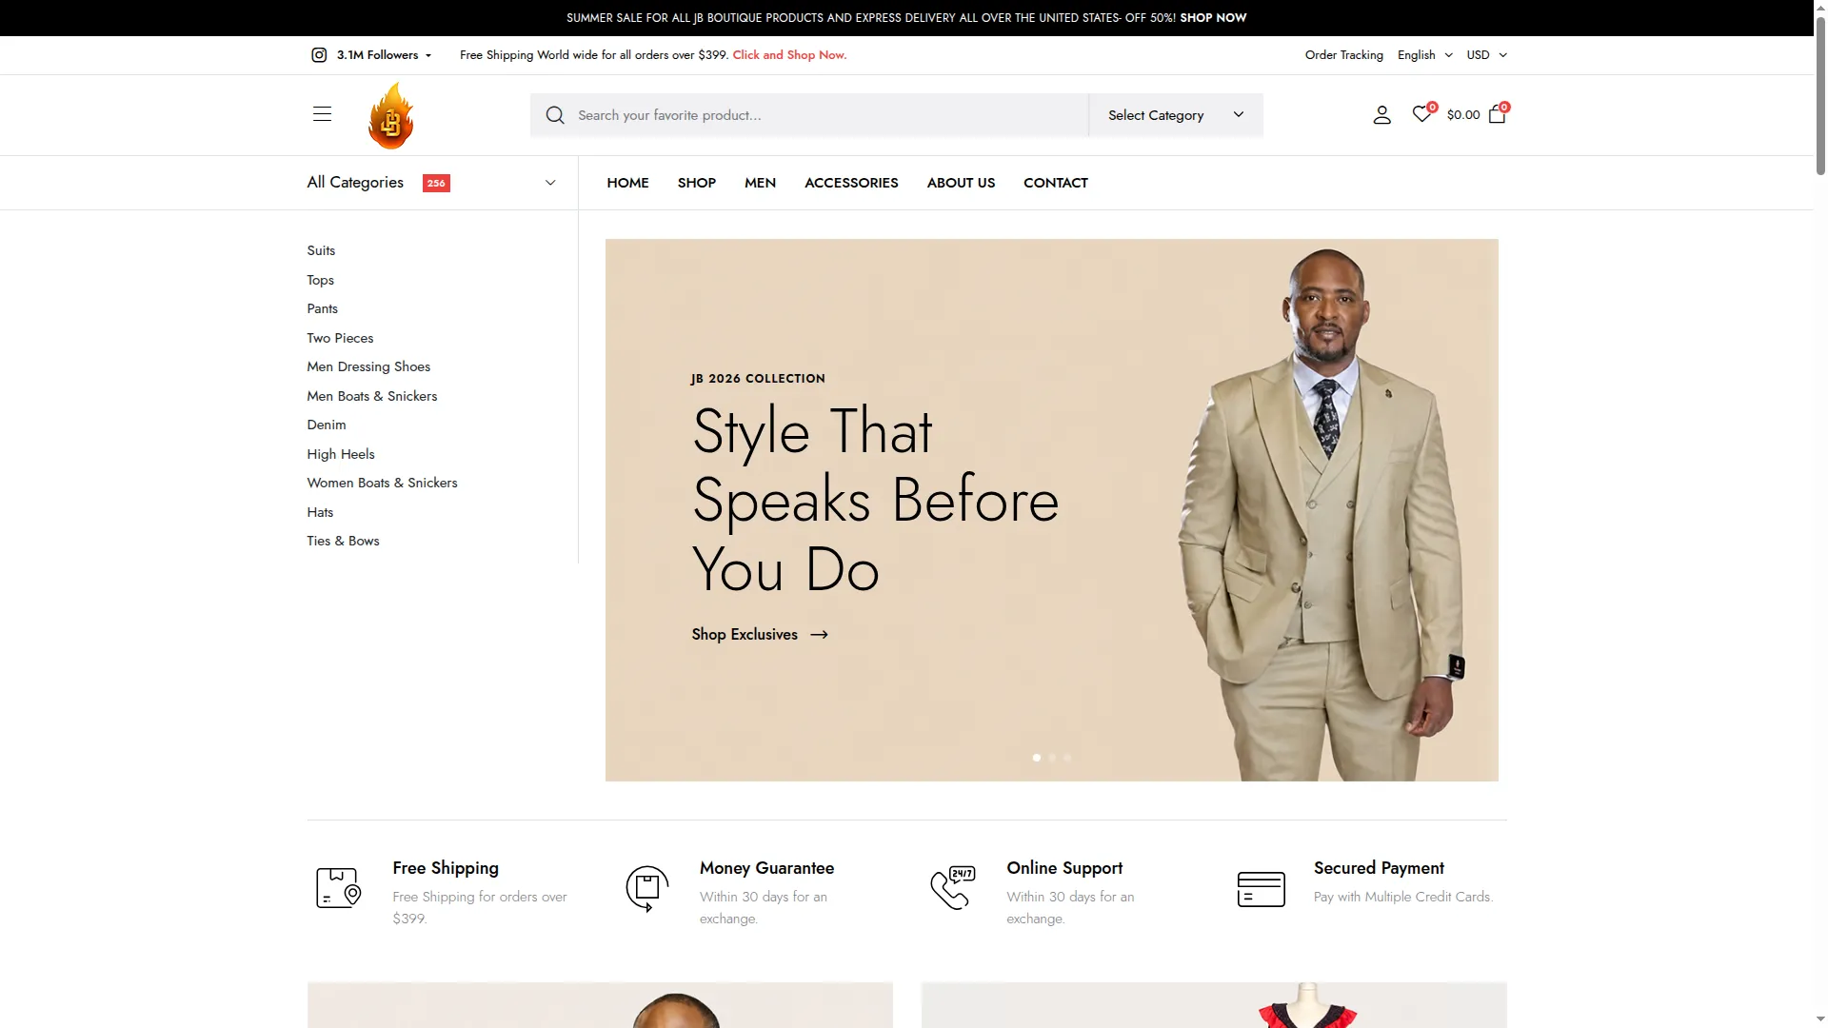Open the wishlist heart icon

[x=1421, y=114]
